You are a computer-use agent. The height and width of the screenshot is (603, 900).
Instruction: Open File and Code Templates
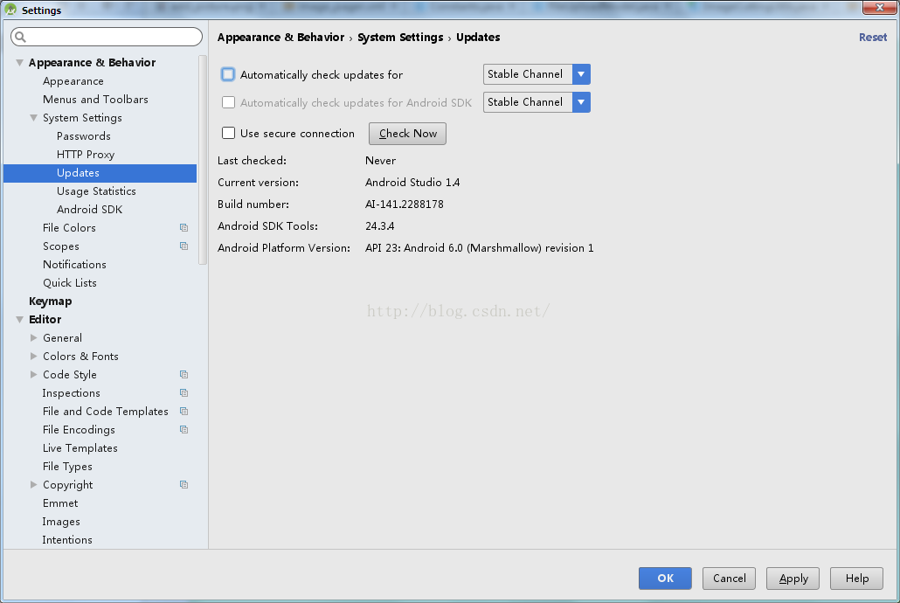point(106,412)
